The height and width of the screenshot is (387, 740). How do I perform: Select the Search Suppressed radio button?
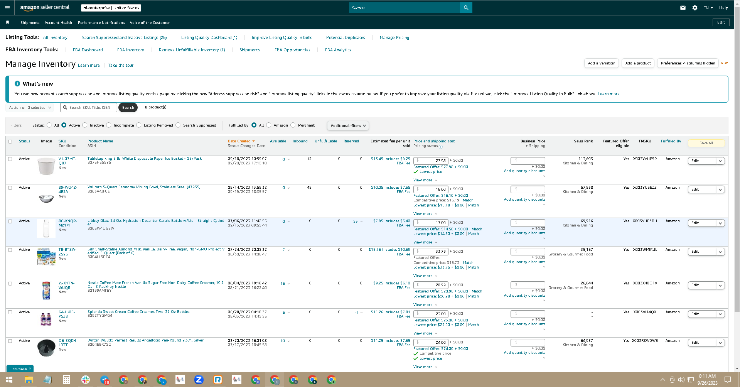178,125
